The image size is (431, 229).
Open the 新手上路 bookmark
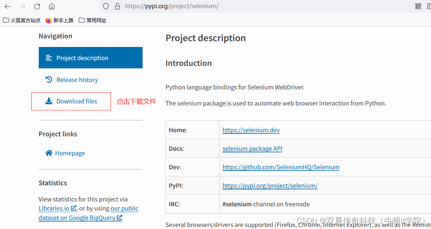pyautogui.click(x=59, y=20)
